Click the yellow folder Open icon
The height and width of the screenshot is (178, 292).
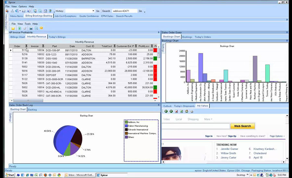coord(13,28)
